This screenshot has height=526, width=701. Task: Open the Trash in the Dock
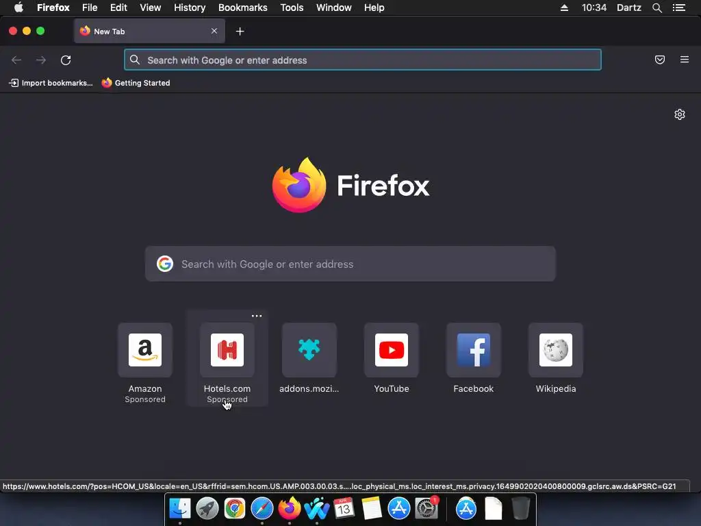[521, 509]
